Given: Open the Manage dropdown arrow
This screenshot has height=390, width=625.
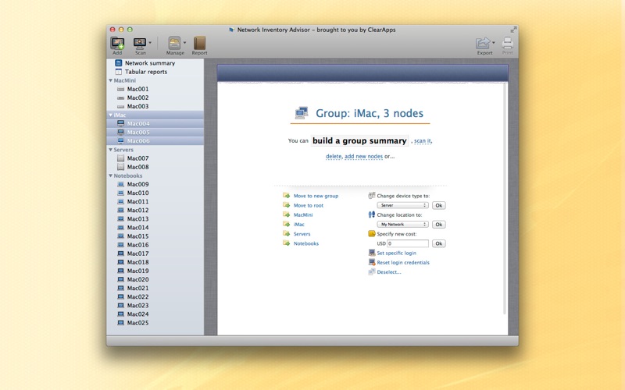Looking at the screenshot, I should coord(184,43).
